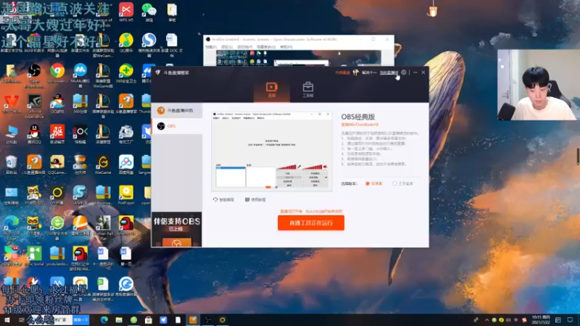Select the OBS entry in the sidebar
The height and width of the screenshot is (326, 580).
tap(177, 126)
